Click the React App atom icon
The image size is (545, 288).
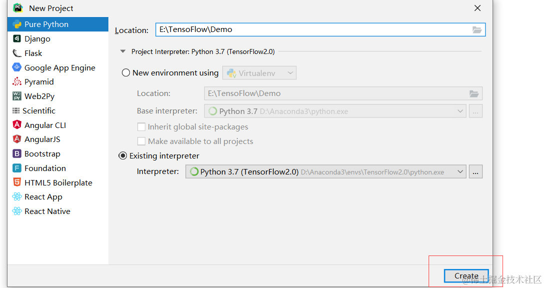(16, 197)
